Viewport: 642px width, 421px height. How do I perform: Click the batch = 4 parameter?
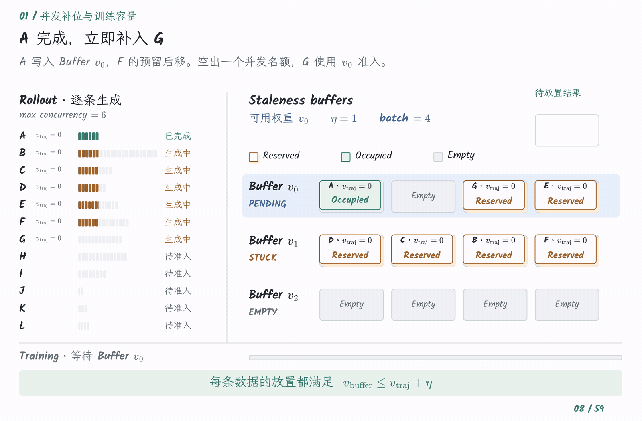coord(405,118)
